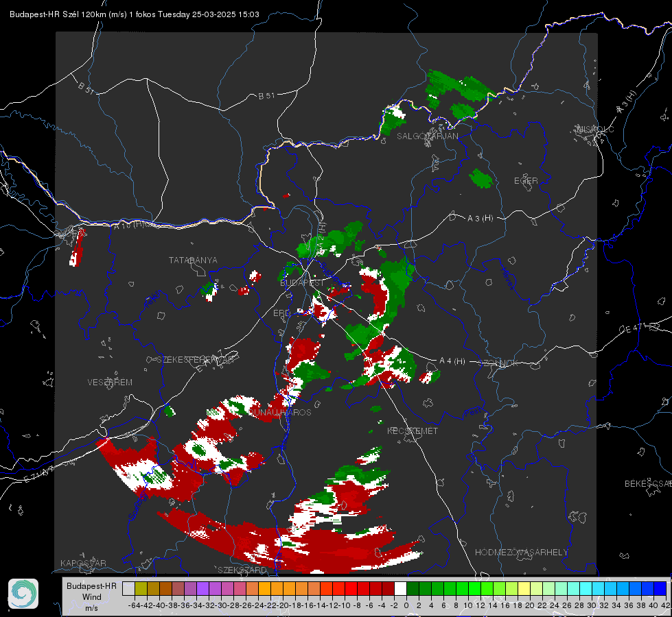
Task: Select the olive -64 to -42 legend swatch
Action: coord(141,588)
